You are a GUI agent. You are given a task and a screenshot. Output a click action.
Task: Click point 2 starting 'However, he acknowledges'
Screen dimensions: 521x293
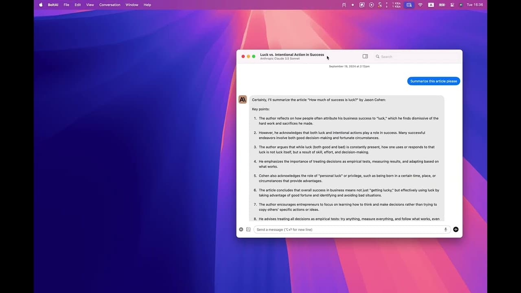(x=342, y=135)
